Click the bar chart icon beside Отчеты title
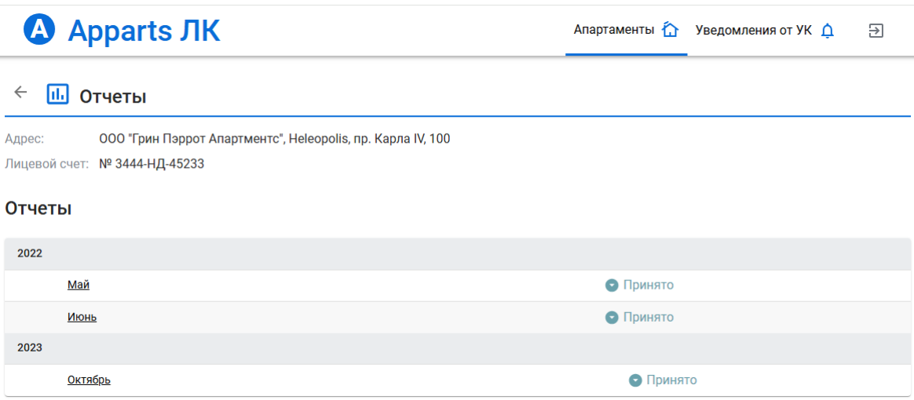The width and height of the screenshot is (914, 400). pos(58,94)
